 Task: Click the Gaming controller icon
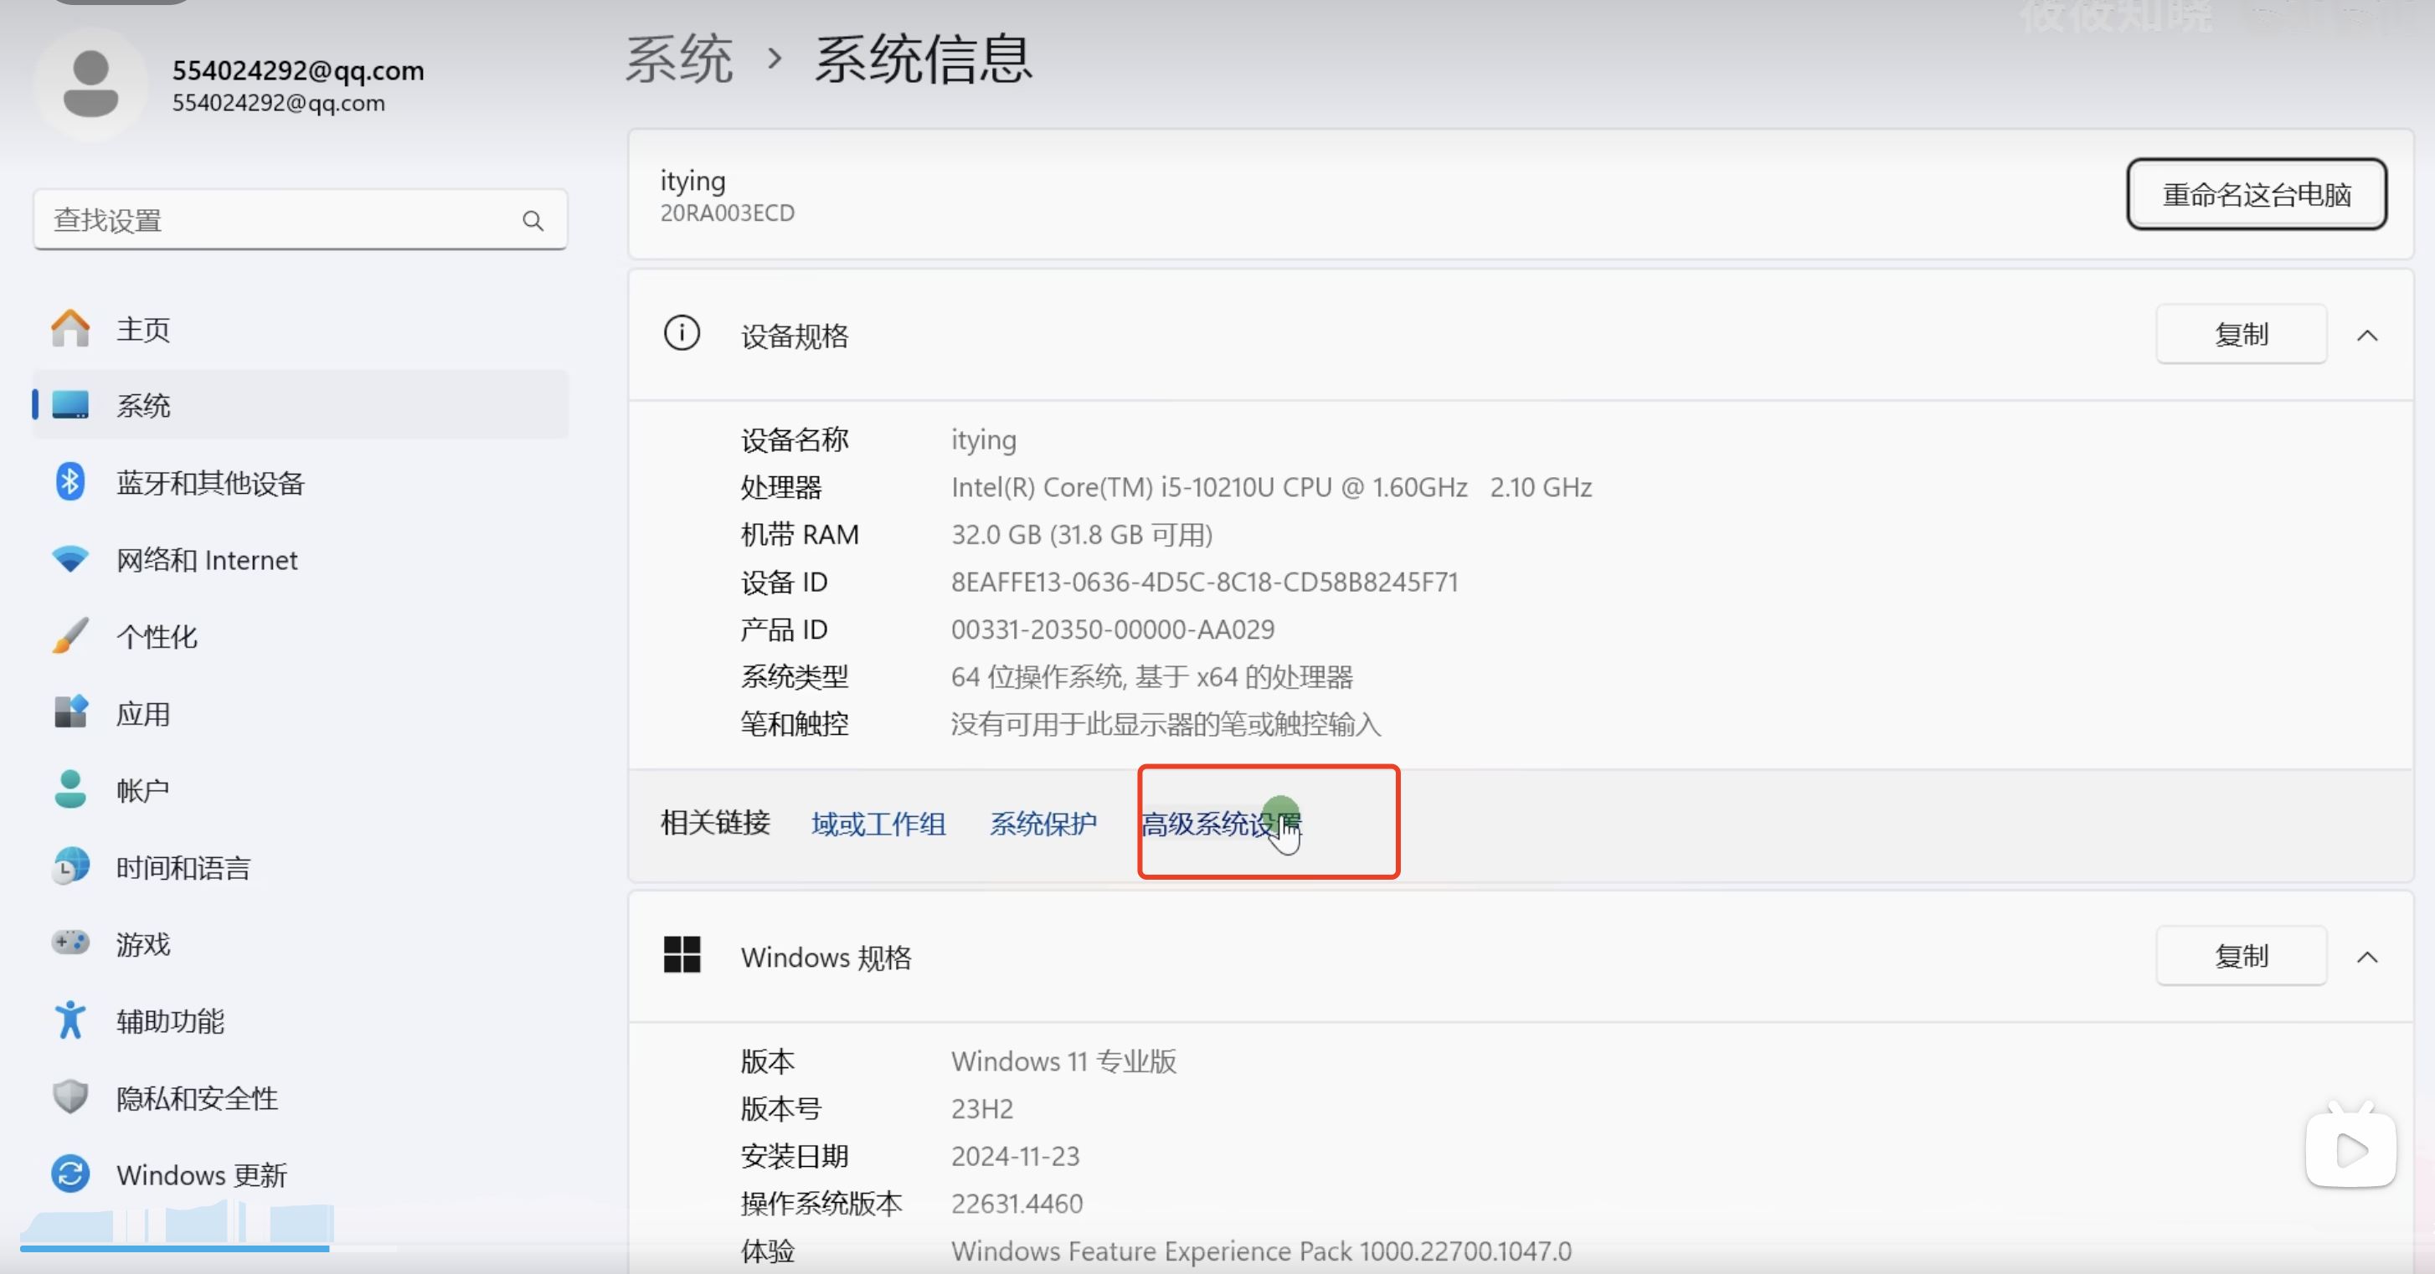pyautogui.click(x=70, y=943)
